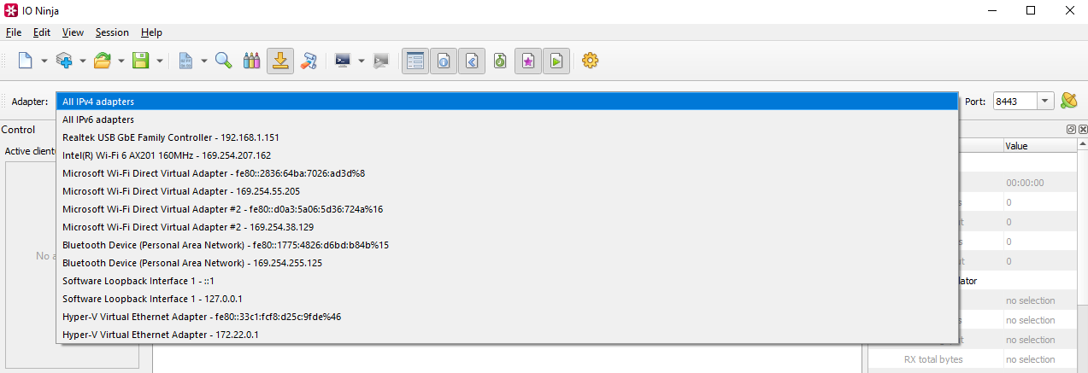1088x373 pixels.
Task: Click the terminal console icon
Action: pos(343,61)
